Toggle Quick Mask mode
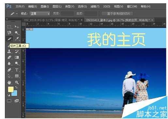The image size is (168, 119). click(9, 101)
